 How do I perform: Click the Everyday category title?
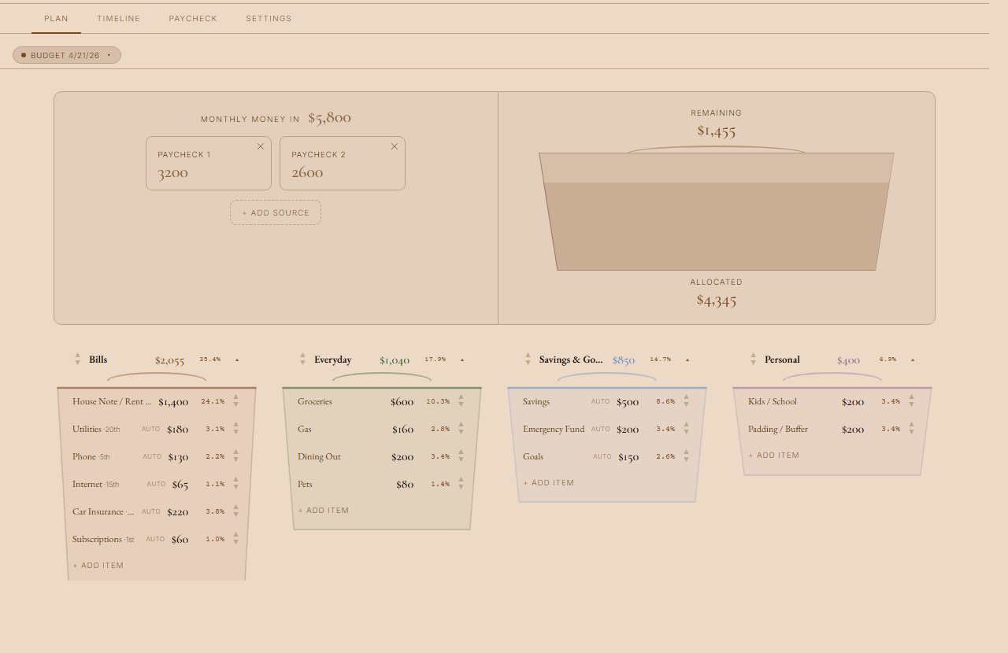pos(333,360)
